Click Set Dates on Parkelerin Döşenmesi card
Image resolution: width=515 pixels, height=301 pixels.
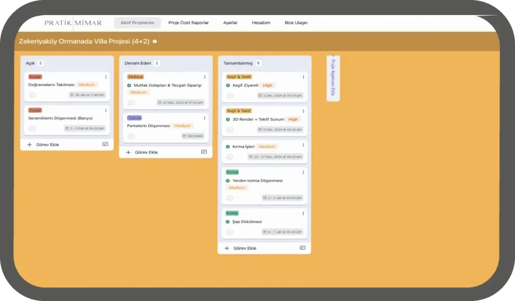tap(193, 136)
